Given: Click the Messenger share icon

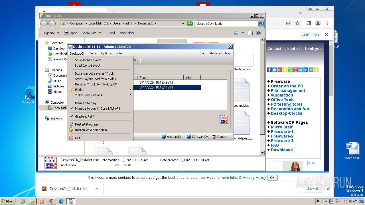Looking at the screenshot, I should (275, 70).
